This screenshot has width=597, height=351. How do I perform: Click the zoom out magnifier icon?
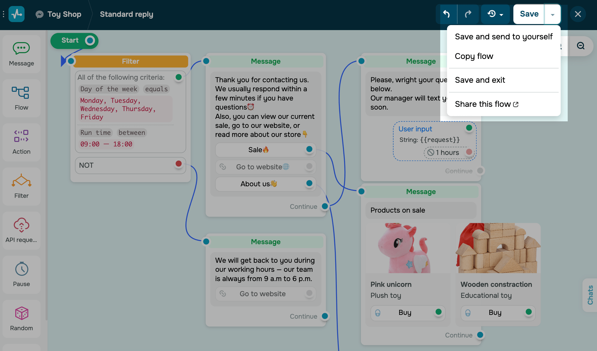click(x=581, y=46)
